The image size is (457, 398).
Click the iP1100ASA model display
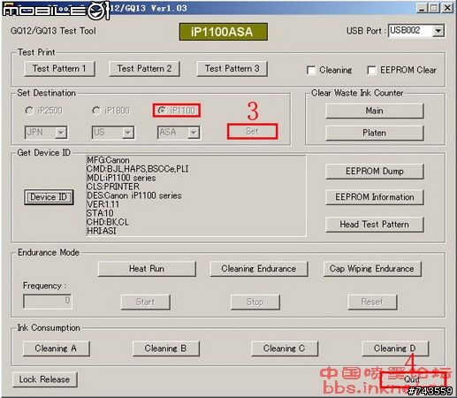coord(223,32)
